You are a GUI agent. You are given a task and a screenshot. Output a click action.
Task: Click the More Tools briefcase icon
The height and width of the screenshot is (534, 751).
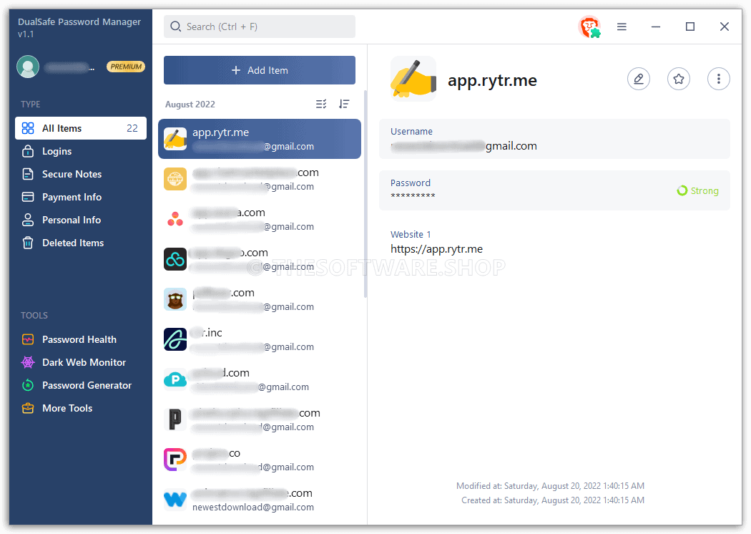[28, 409]
